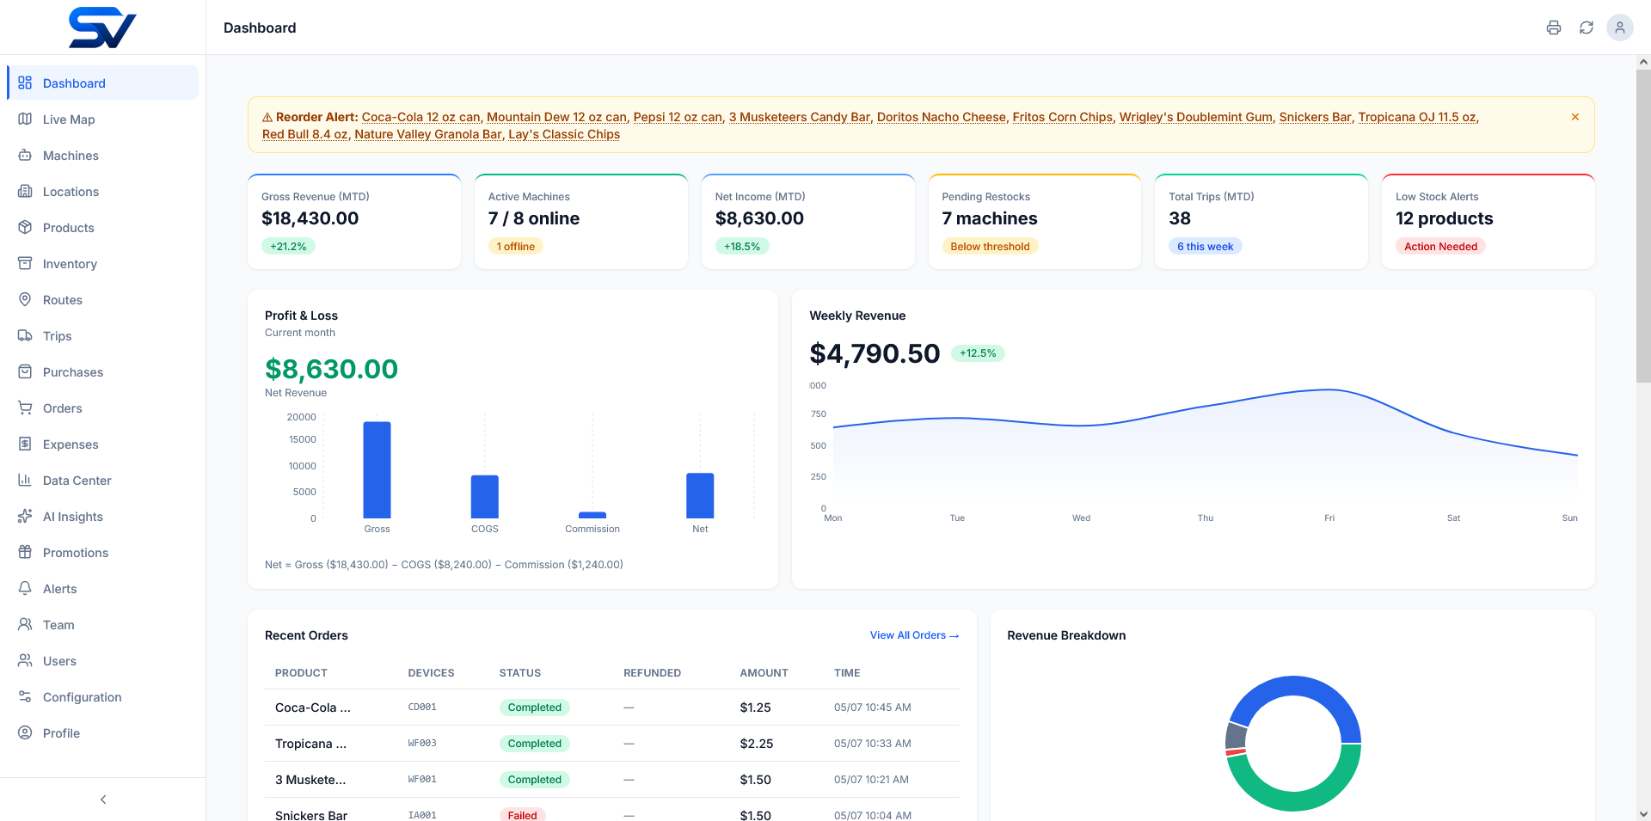Click the Red Bull 8.4 oz link
This screenshot has height=821, width=1651.
click(304, 134)
